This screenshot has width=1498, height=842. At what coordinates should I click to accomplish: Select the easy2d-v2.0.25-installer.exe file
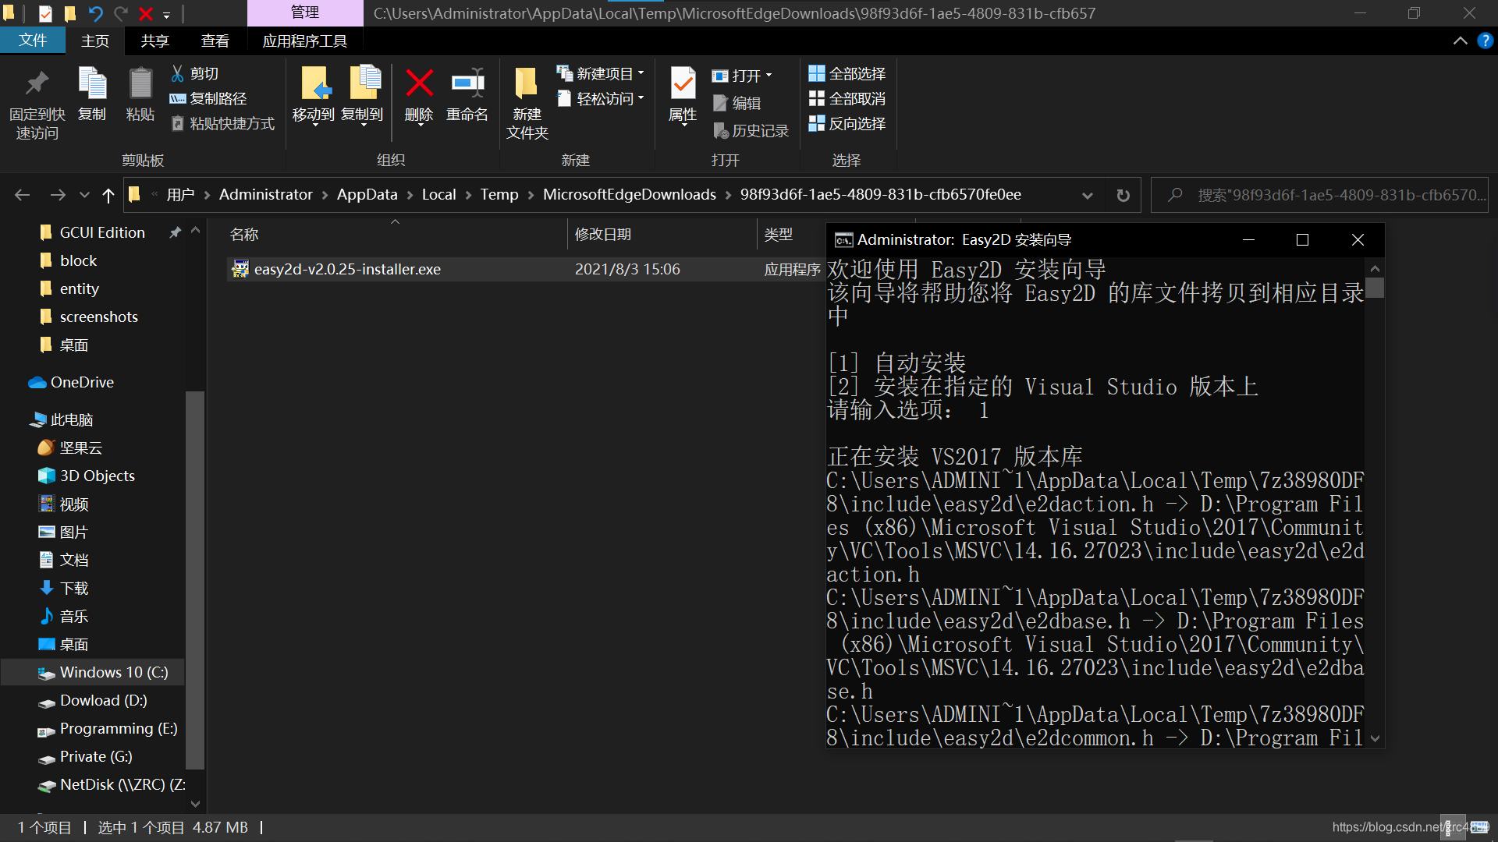[348, 268]
